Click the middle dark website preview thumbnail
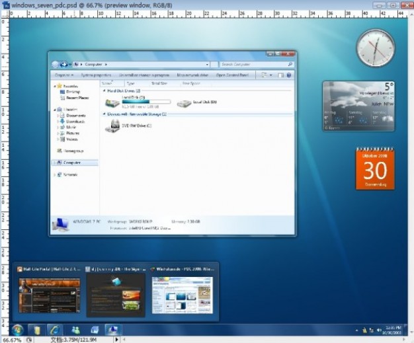This screenshot has height=343, width=414. tap(116, 295)
